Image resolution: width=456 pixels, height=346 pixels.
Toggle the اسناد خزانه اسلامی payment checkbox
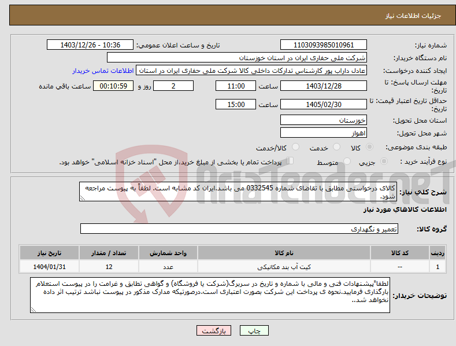[290, 161]
